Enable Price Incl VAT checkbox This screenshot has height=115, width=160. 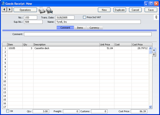pyautogui.click(x=84, y=17)
